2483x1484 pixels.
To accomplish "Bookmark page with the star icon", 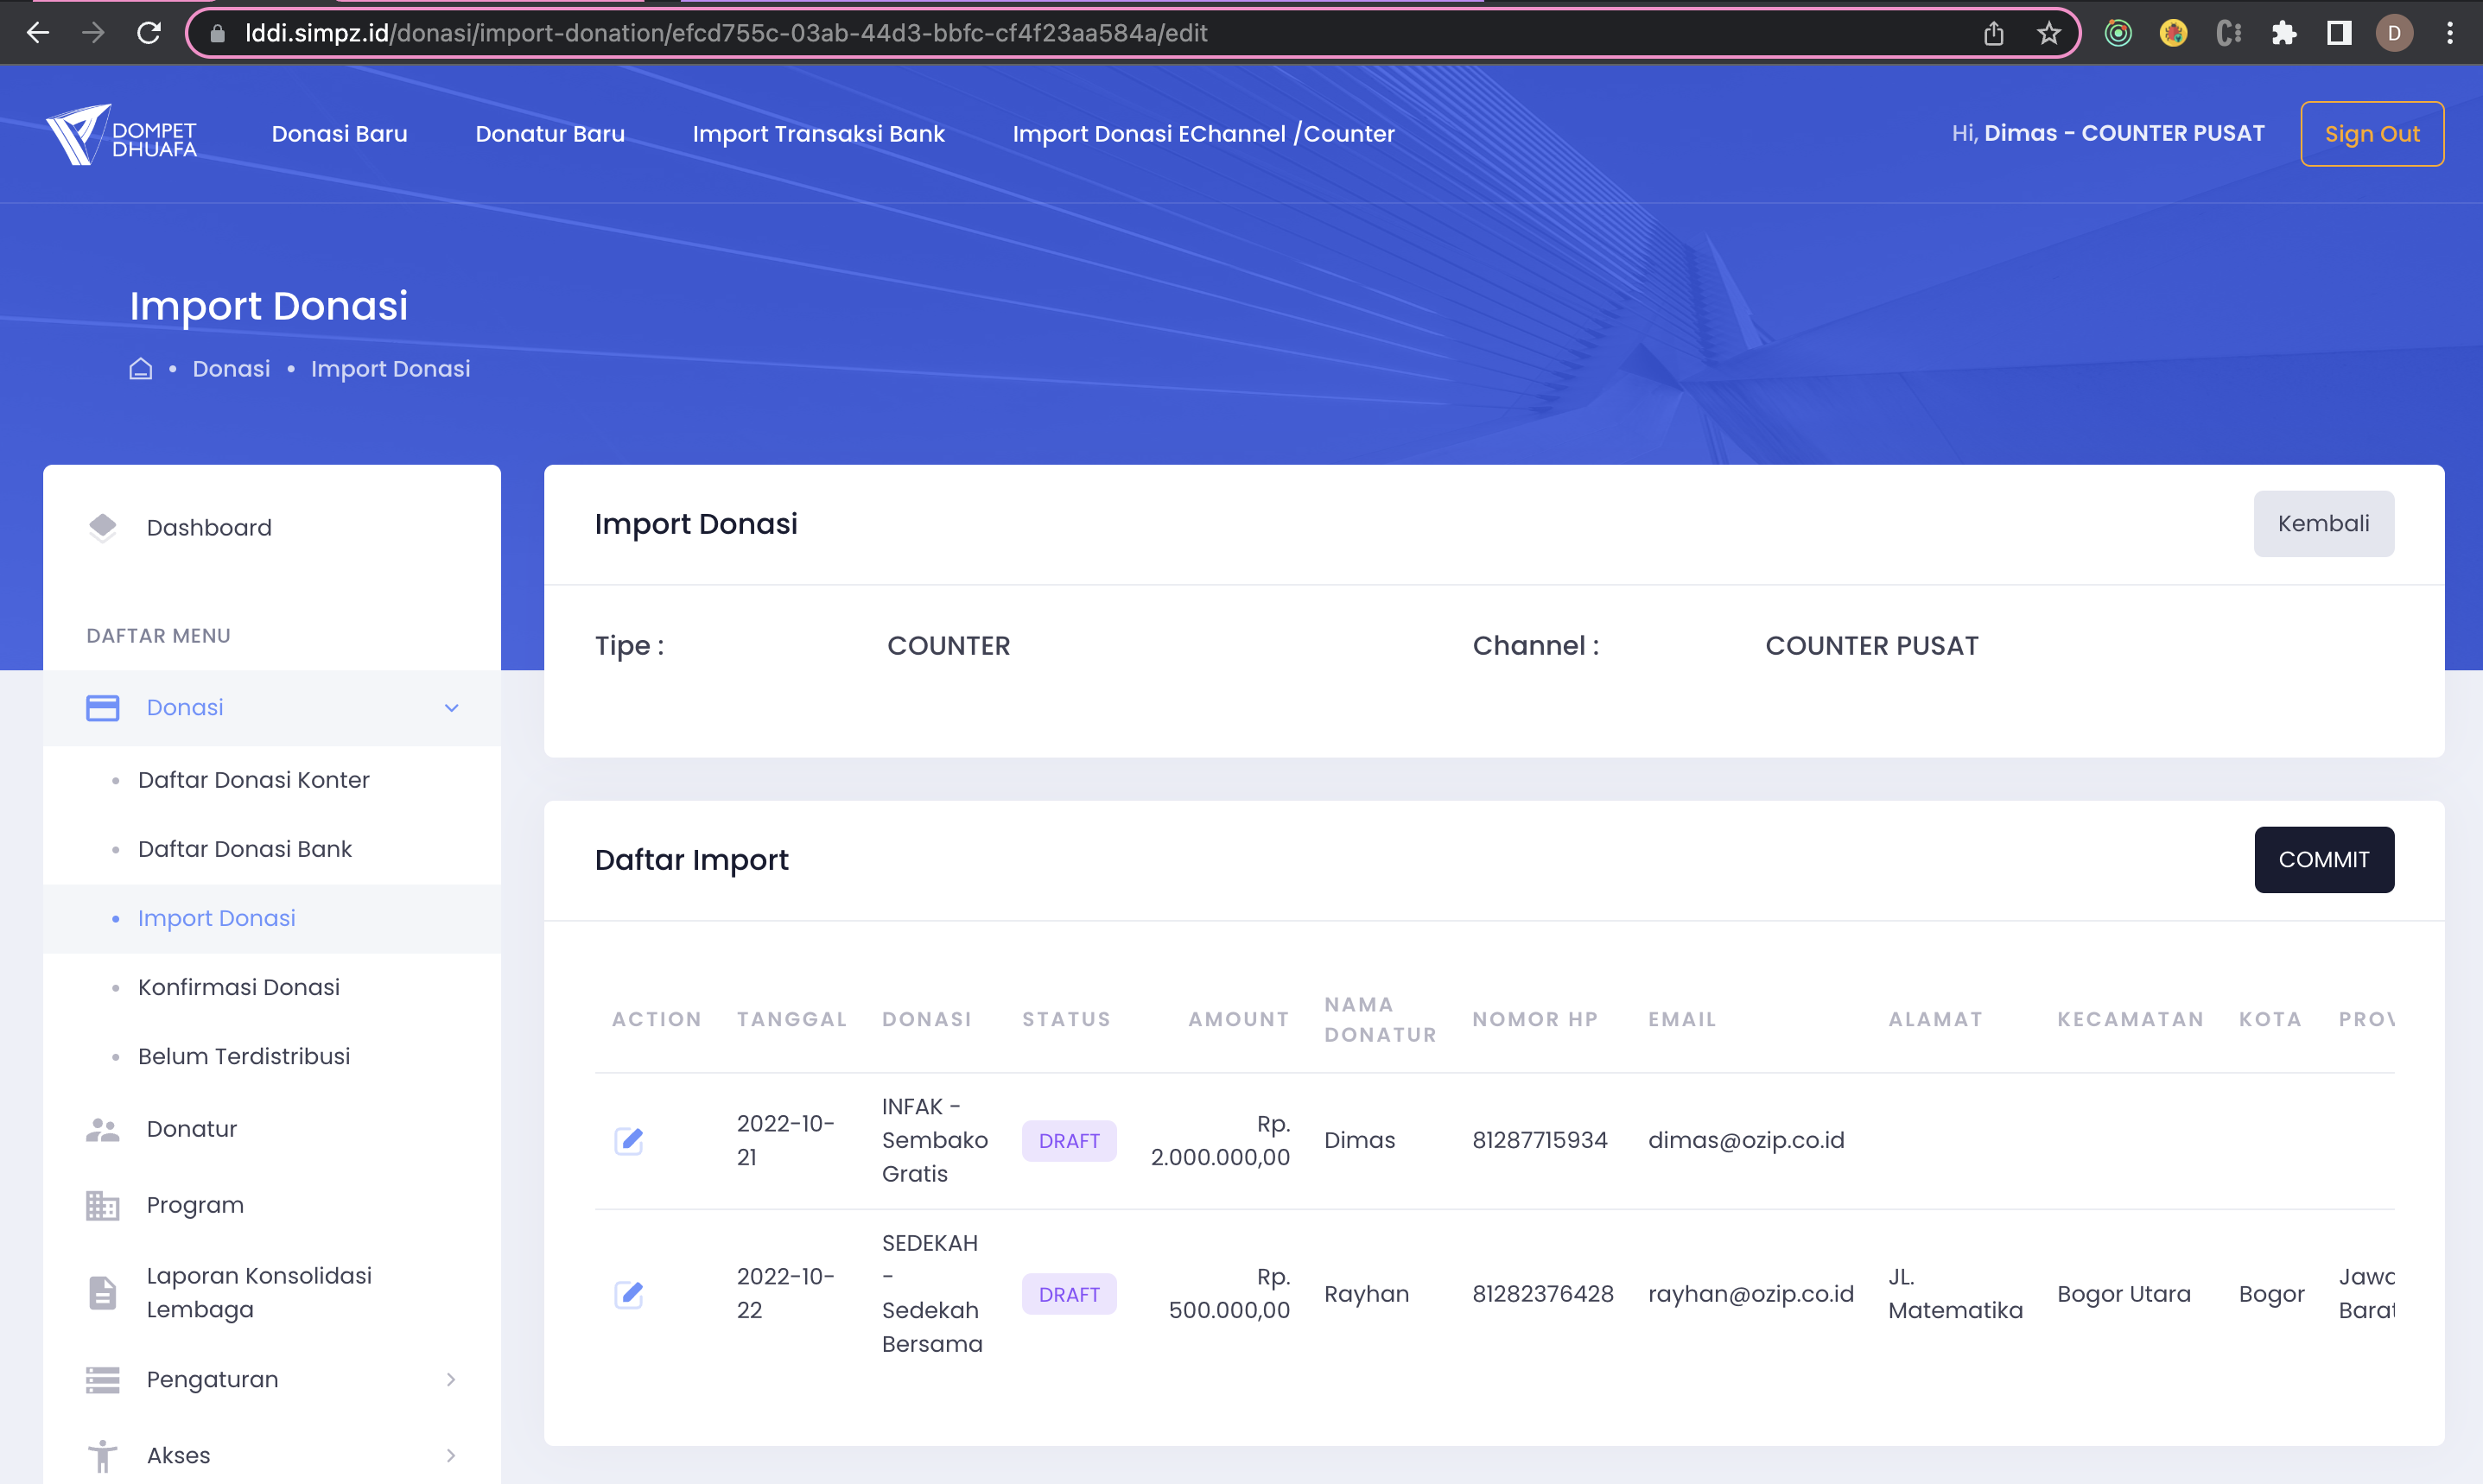I will click(2049, 33).
